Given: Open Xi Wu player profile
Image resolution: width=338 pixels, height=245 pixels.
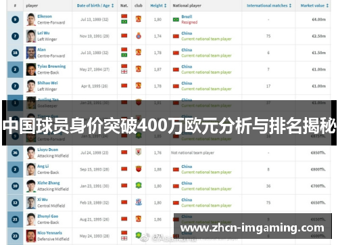Looking at the screenshot, I should [43, 200].
